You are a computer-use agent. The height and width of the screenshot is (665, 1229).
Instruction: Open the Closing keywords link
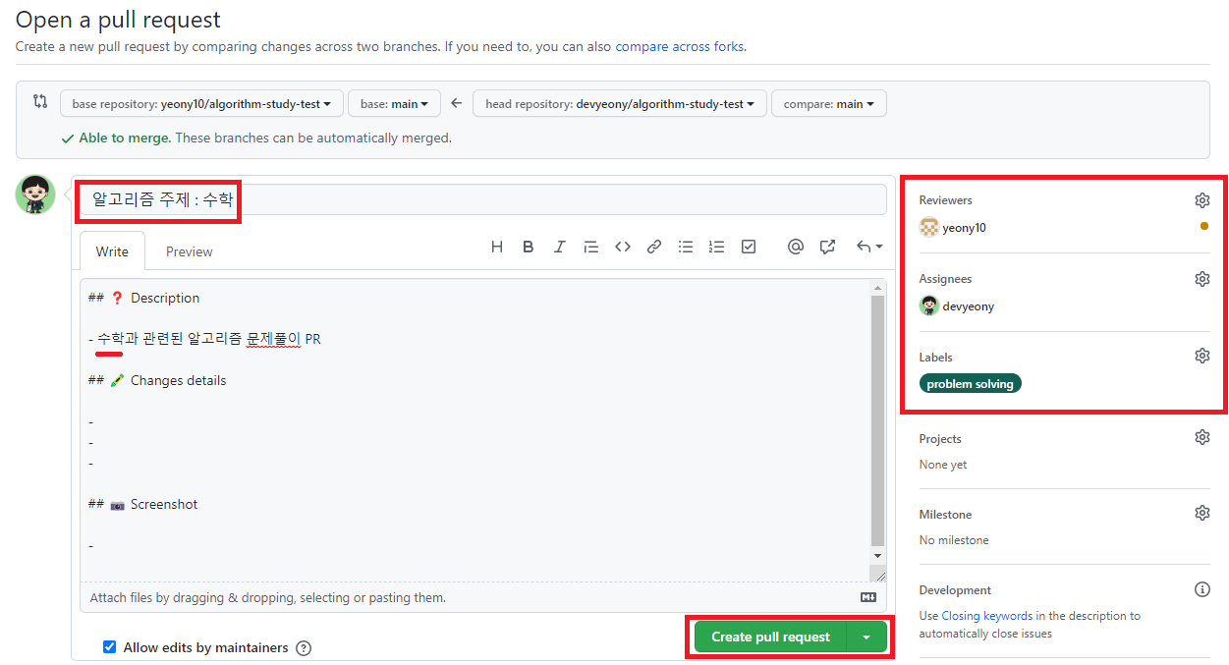987,616
